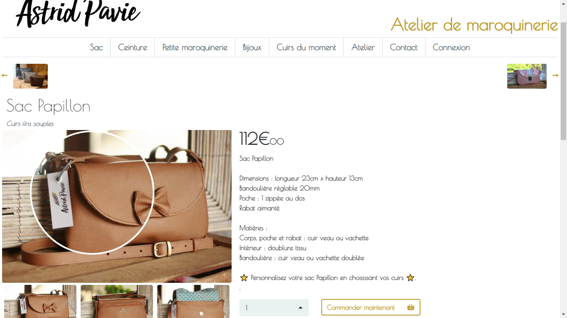The image size is (567, 318).
Task: Open the previous product thumbnail of leather pouches
Action: 30,76
